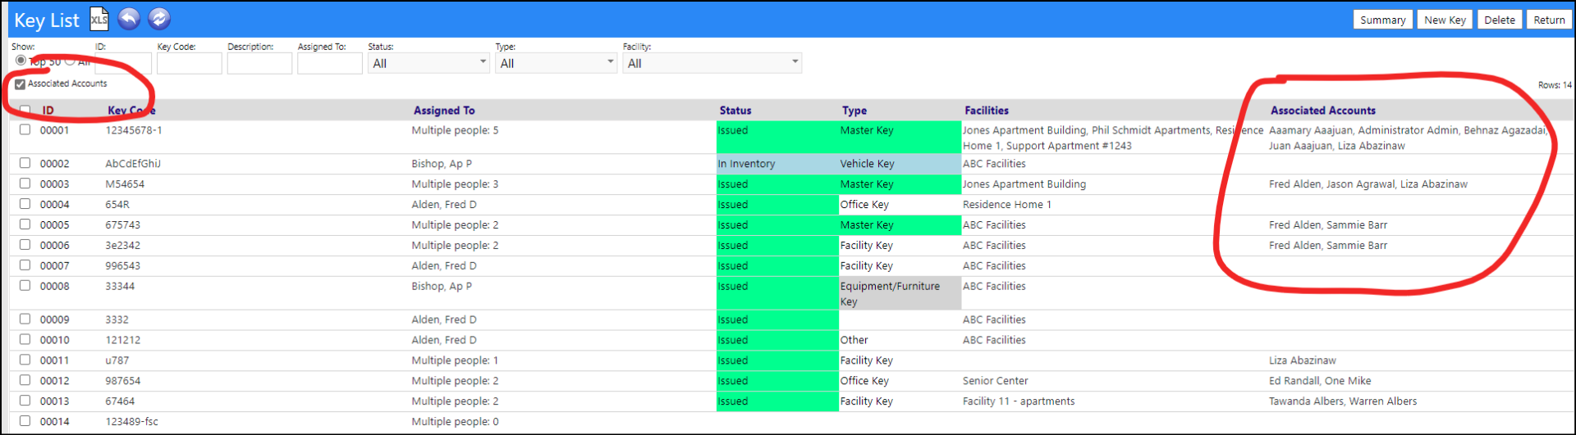Click the ID 00012 cell
Viewport: 1576px width, 435px height.
(55, 381)
